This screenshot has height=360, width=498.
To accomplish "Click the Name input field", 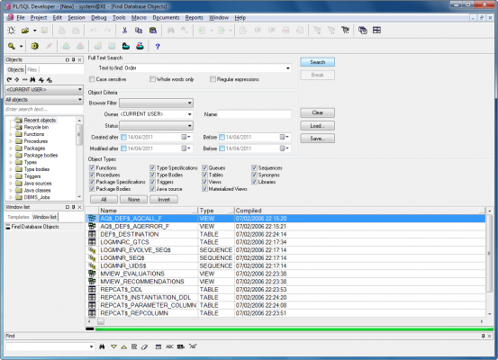I will pos(254,114).
